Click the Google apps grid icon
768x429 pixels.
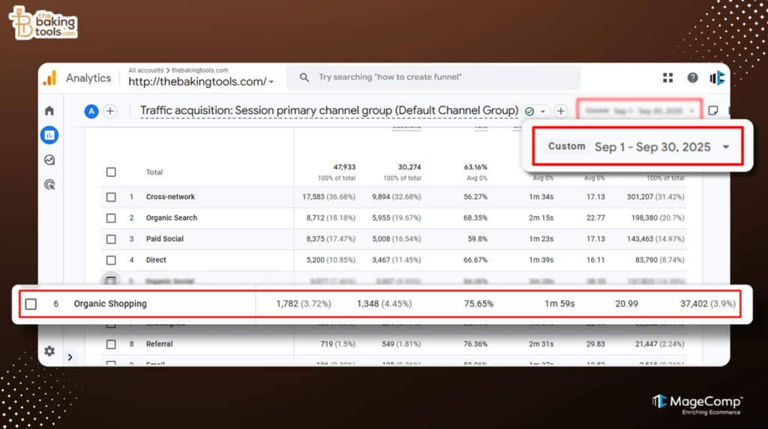[x=668, y=78]
